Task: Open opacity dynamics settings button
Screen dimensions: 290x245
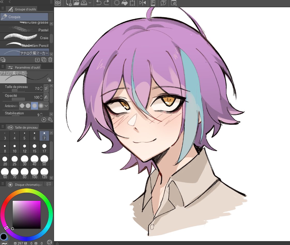Action: point(46,97)
